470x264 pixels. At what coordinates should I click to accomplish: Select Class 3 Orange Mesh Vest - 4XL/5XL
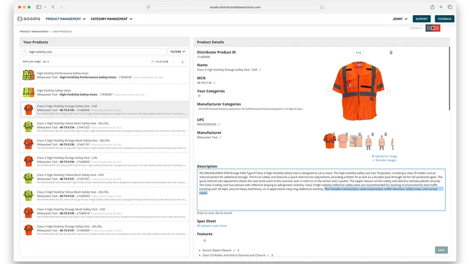click(105, 144)
